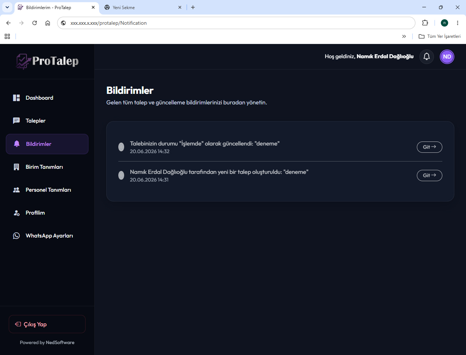Select the Bildirimlerim - ProTalep tab

click(56, 7)
